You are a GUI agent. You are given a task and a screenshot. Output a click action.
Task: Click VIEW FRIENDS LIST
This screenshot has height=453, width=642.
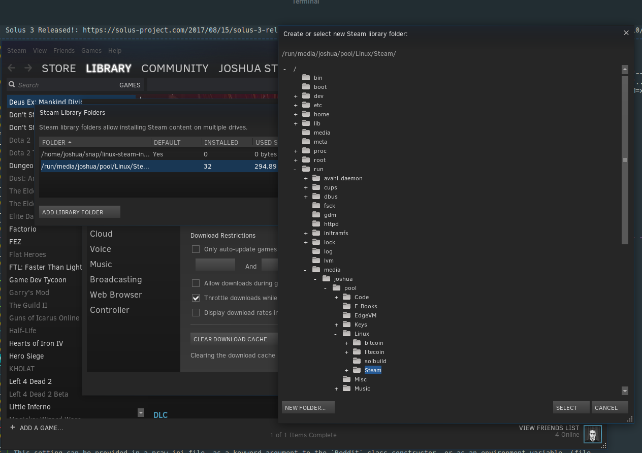pos(549,428)
